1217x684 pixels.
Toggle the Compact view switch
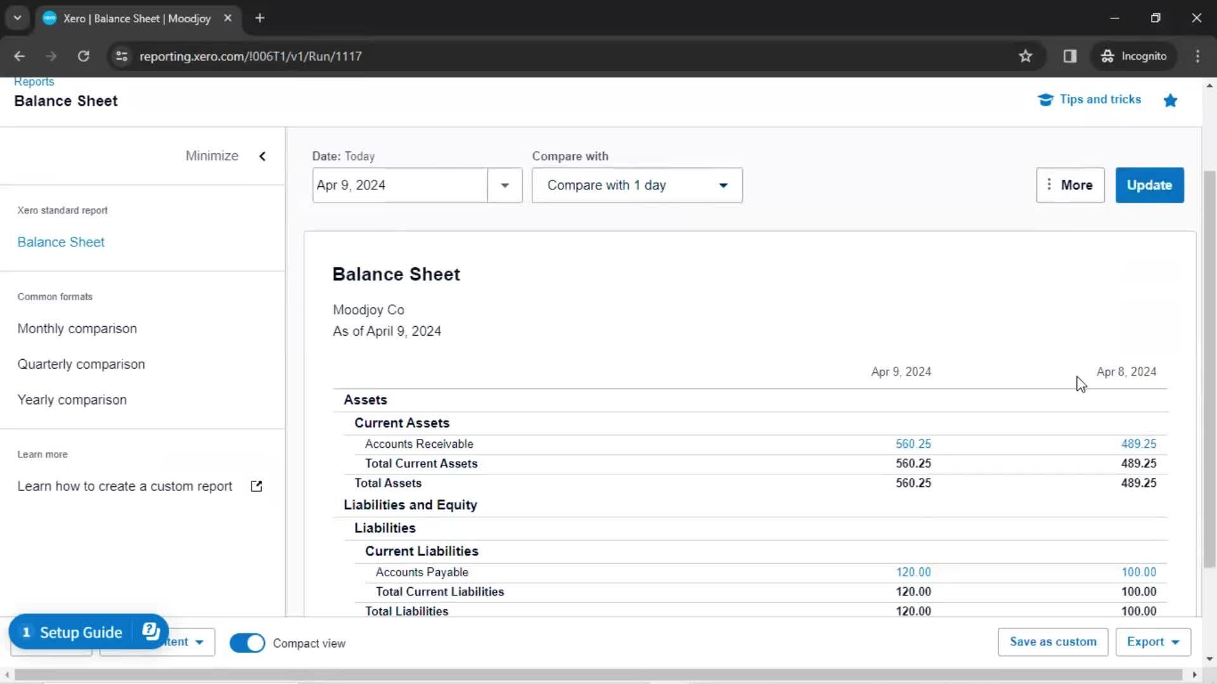(x=247, y=643)
